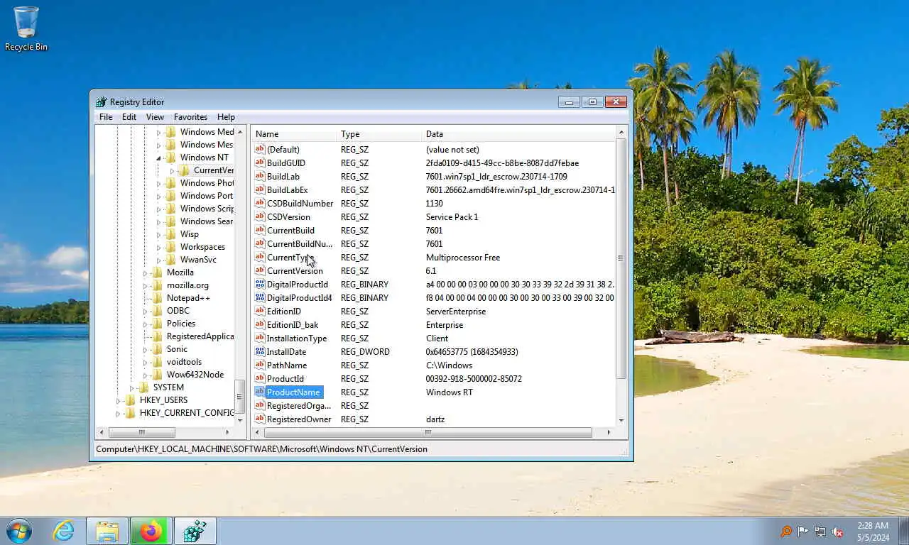
Task: Click the InstallDate DWORD value icon
Action: tap(260, 352)
